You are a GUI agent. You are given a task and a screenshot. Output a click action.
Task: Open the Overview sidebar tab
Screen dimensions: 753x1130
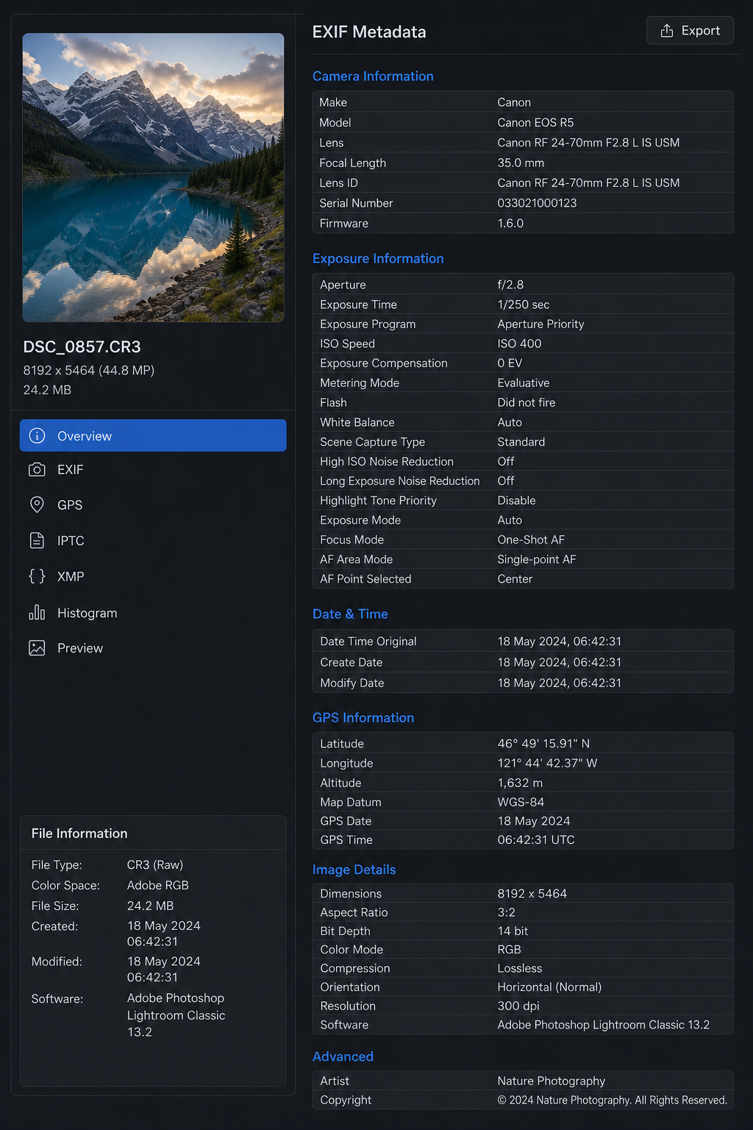tap(153, 436)
